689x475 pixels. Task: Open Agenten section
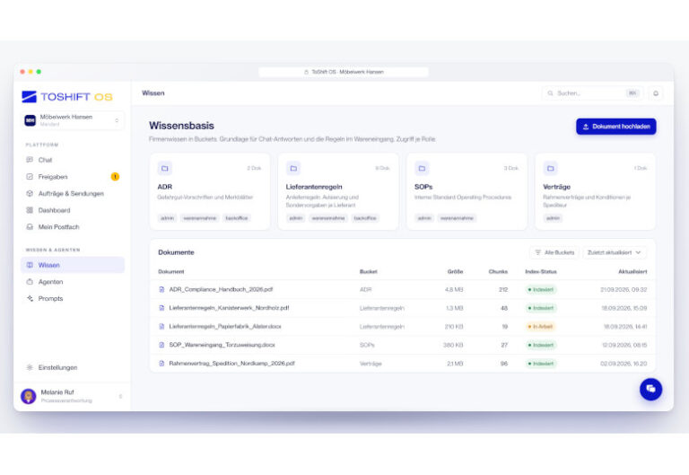click(73, 281)
